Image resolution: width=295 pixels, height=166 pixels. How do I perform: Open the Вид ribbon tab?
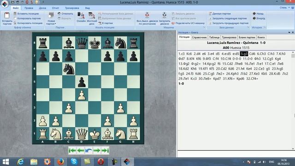pos(88,8)
